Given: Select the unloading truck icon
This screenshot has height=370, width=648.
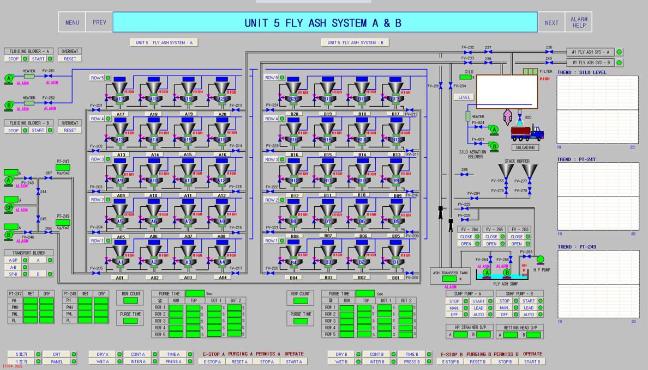Looking at the screenshot, I should (x=526, y=132).
